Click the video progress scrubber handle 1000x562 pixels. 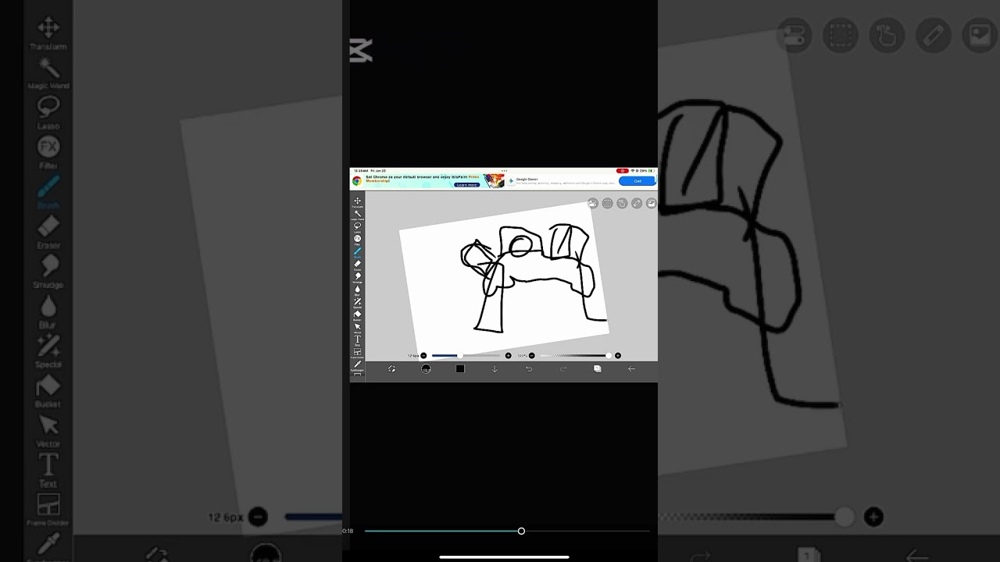click(521, 532)
